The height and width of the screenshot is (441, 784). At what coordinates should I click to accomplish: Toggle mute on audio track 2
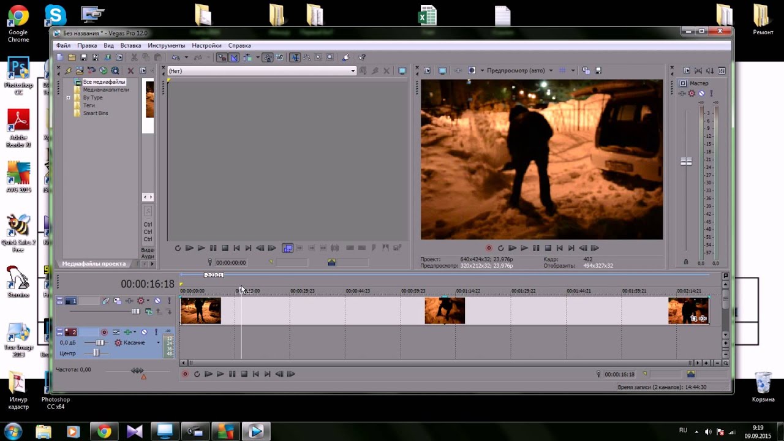144,332
